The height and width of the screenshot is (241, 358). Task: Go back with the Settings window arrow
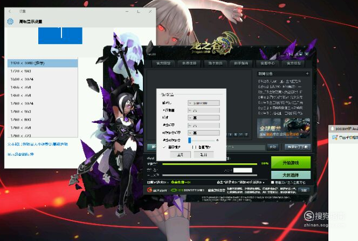[10, 11]
